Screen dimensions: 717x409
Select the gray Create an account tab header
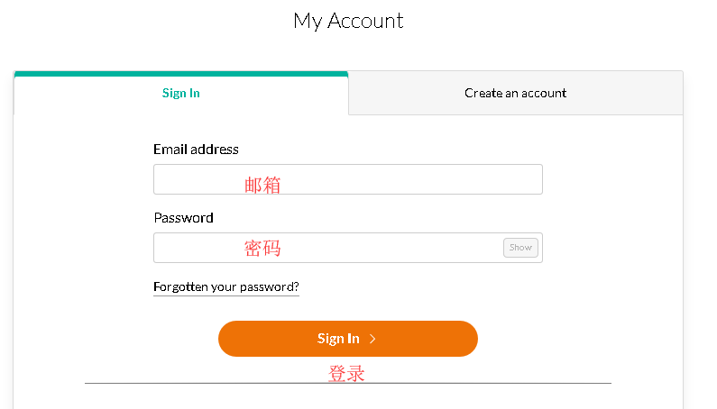(515, 93)
